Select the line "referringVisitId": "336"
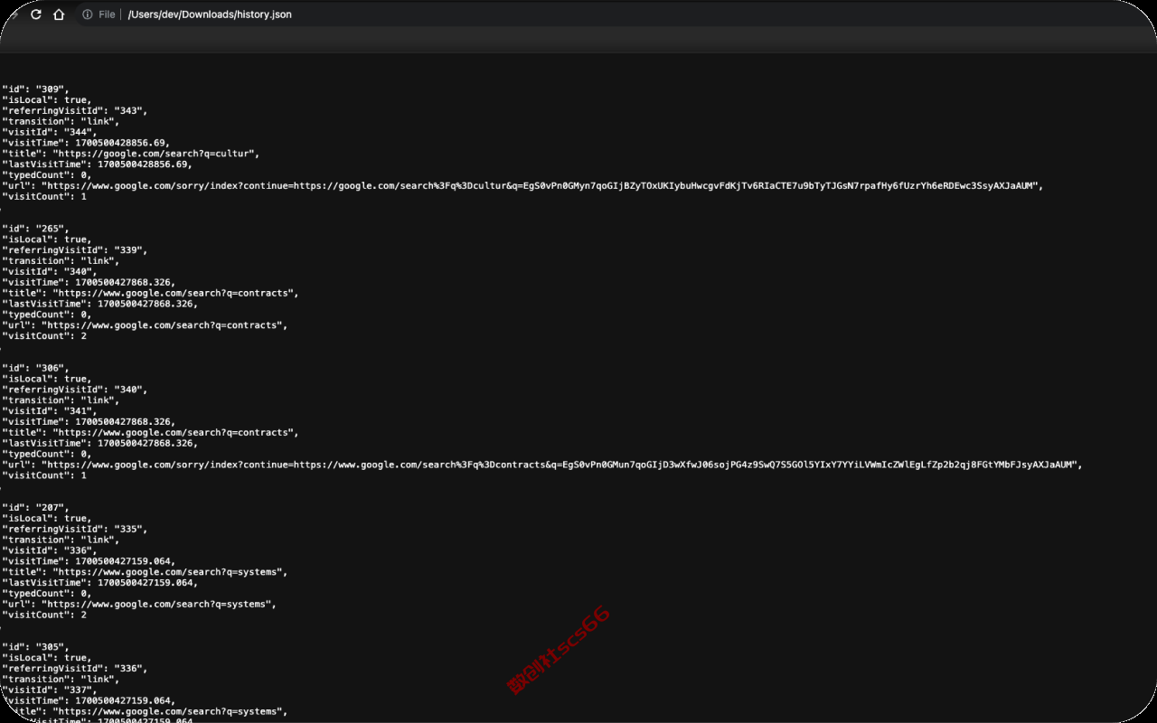The width and height of the screenshot is (1157, 723). click(x=75, y=669)
